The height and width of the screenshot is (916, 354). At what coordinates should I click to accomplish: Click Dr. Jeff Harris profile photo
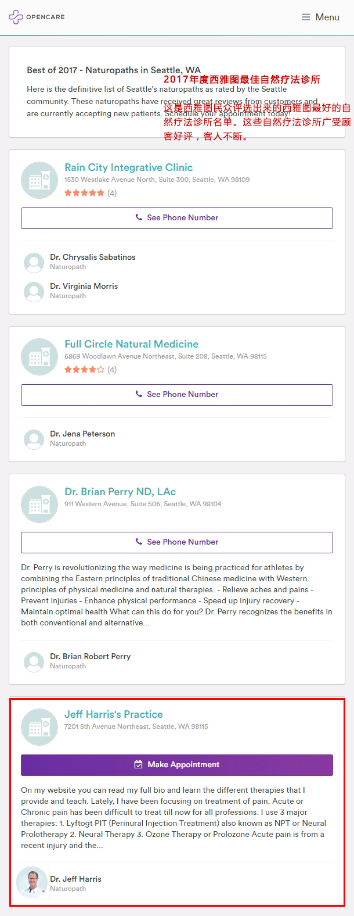(32, 883)
